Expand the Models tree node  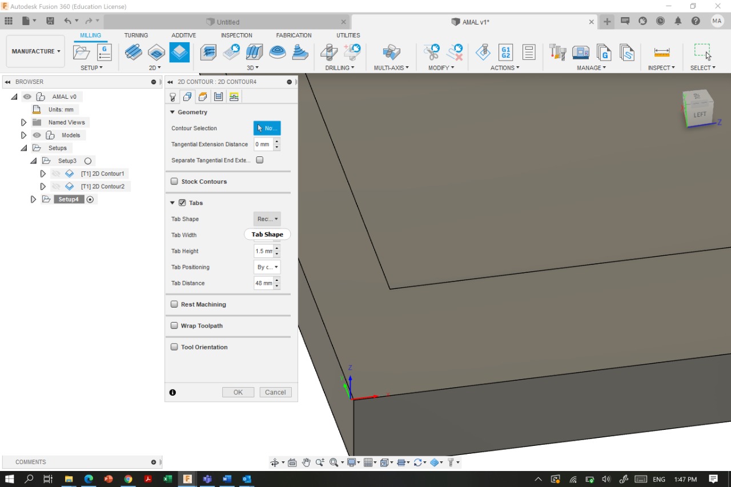click(x=23, y=135)
